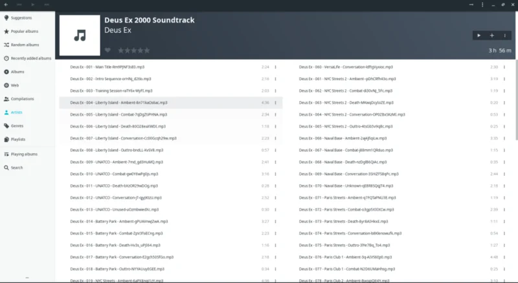Open Search in the sidebar
518x283 pixels.
[27, 168]
